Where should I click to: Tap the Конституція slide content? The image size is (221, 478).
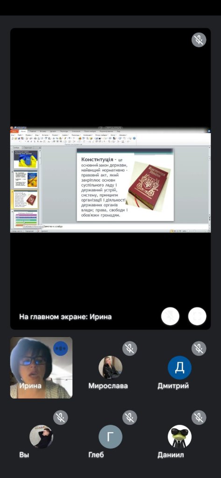(125, 185)
